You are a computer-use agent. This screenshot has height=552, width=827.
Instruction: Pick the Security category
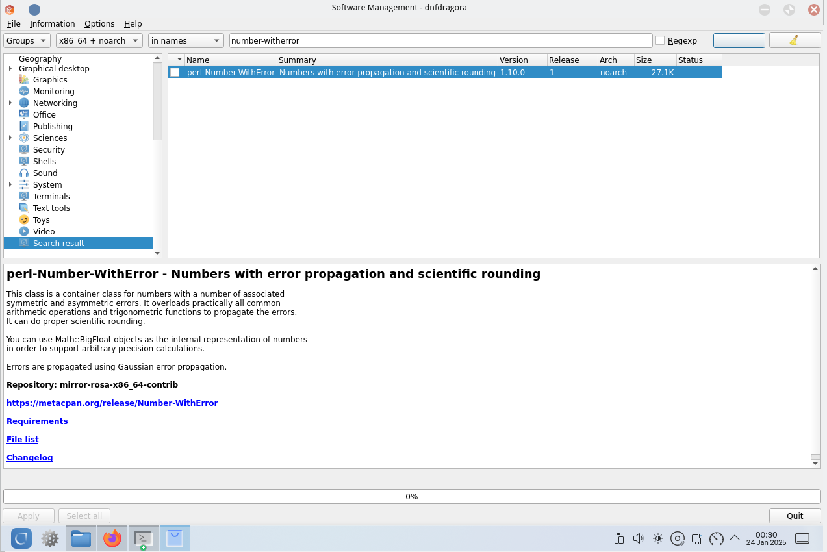click(49, 149)
